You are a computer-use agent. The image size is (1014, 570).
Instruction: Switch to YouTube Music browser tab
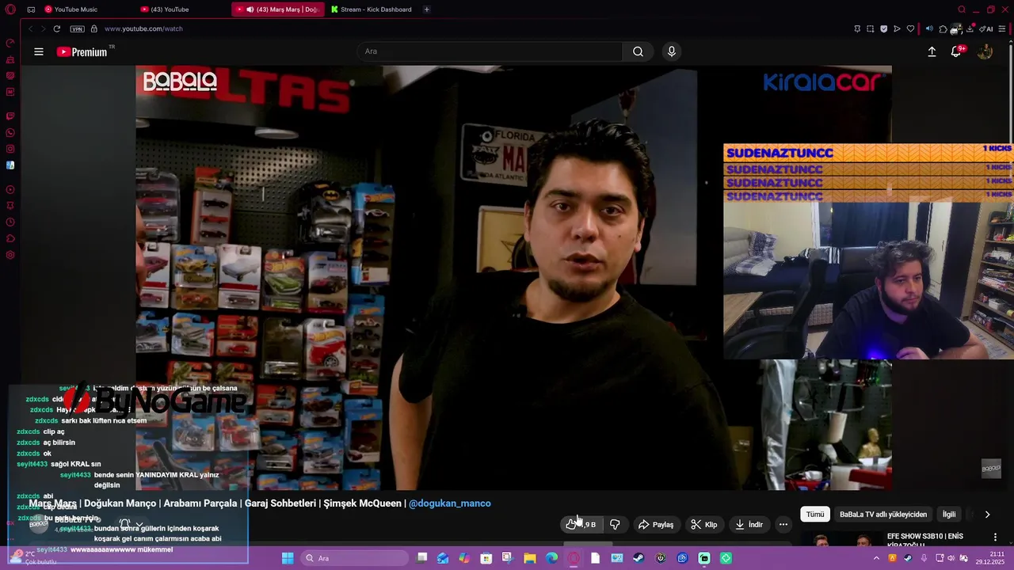click(x=75, y=9)
